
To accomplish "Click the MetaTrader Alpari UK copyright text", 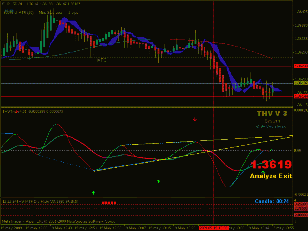I will [x=59, y=221].
